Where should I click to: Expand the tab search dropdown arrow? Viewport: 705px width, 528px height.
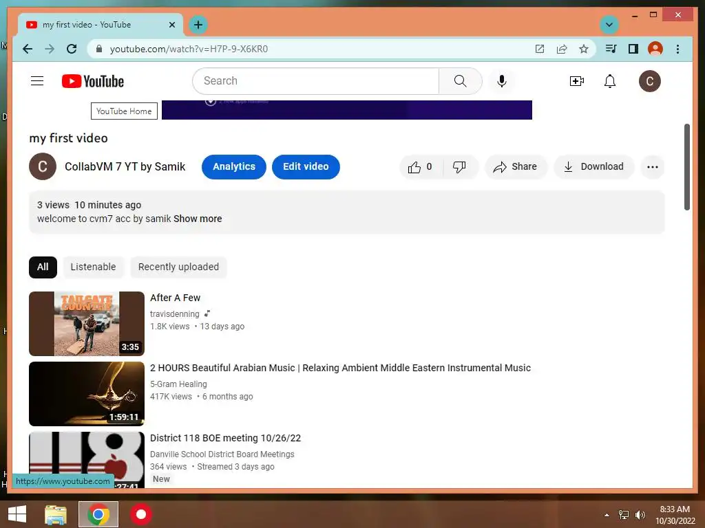[609, 25]
